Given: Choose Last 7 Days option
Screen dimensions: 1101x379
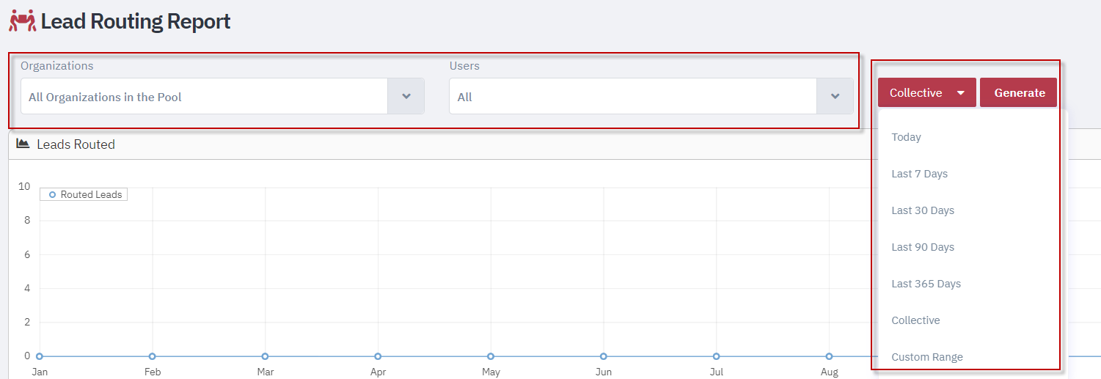Looking at the screenshot, I should point(919,174).
